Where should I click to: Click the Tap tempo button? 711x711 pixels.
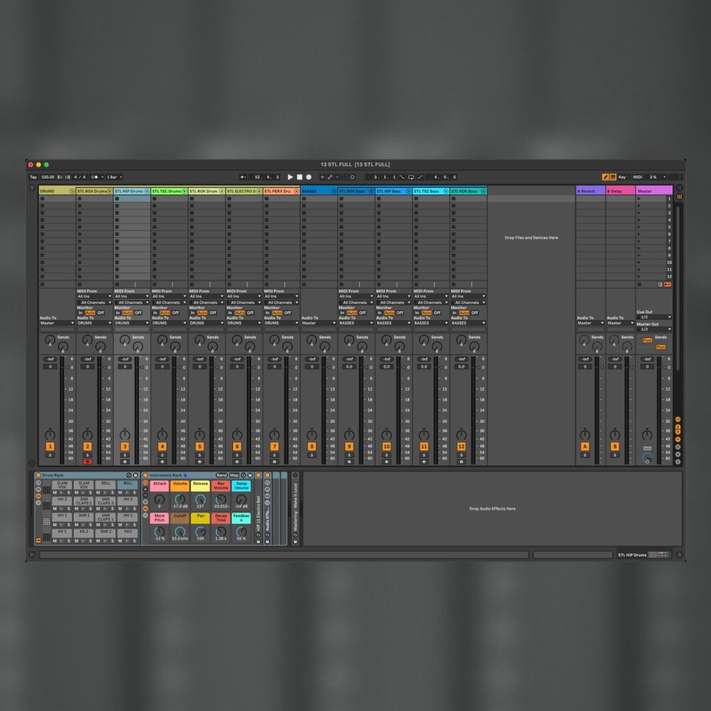(33, 177)
